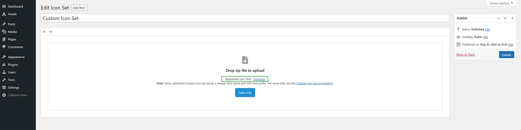Click the Select File button
This screenshot has width=521, height=130.
(245, 93)
